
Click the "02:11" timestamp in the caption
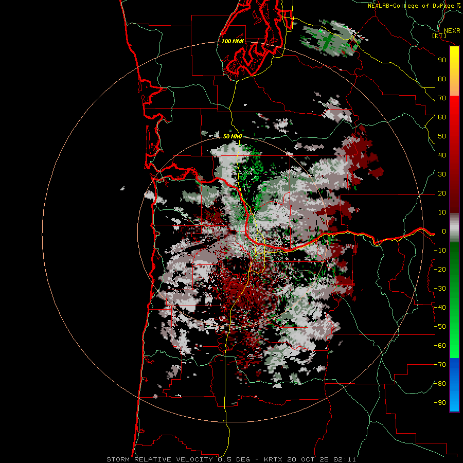click(345, 459)
